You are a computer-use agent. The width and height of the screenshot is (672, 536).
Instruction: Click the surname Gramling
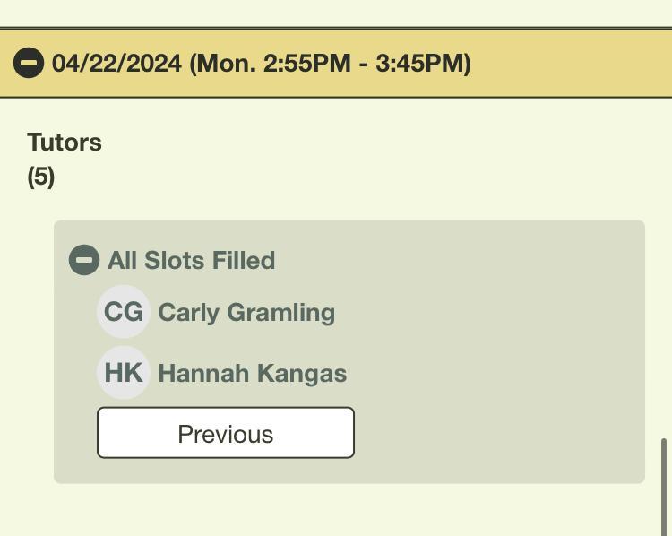click(280, 313)
